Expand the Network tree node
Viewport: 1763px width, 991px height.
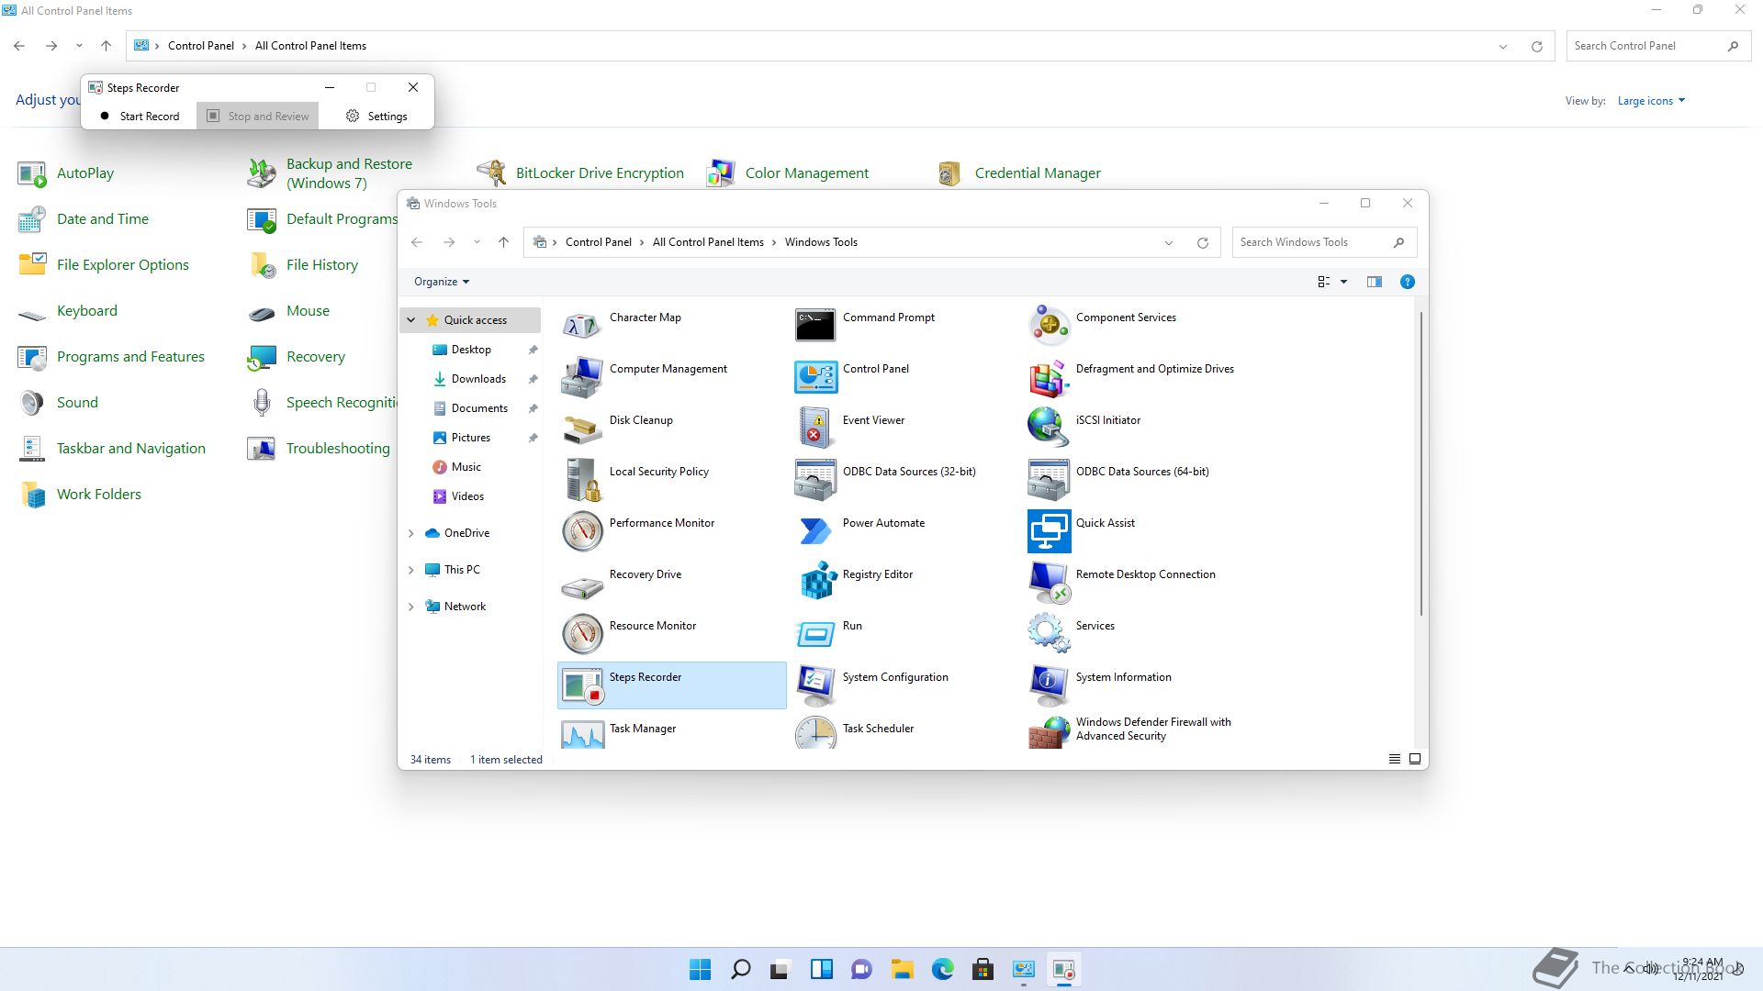(410, 607)
